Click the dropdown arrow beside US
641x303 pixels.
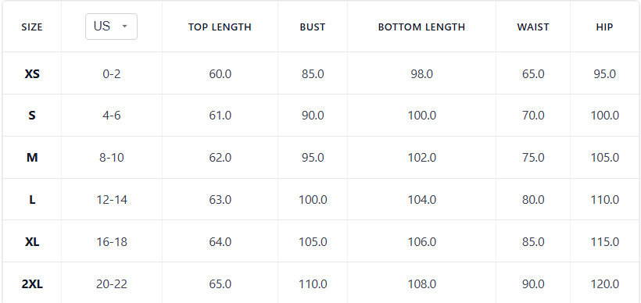tap(125, 27)
